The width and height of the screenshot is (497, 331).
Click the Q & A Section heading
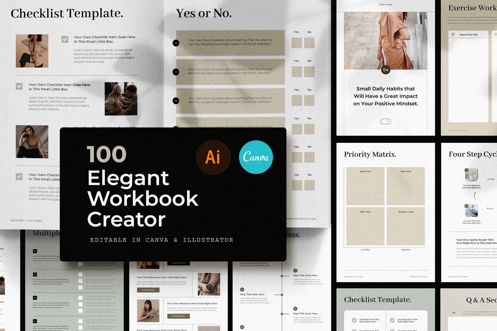[x=481, y=300]
